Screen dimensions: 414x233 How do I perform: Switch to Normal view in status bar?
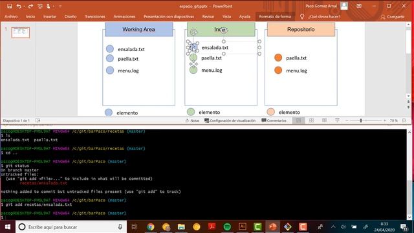coord(298,120)
